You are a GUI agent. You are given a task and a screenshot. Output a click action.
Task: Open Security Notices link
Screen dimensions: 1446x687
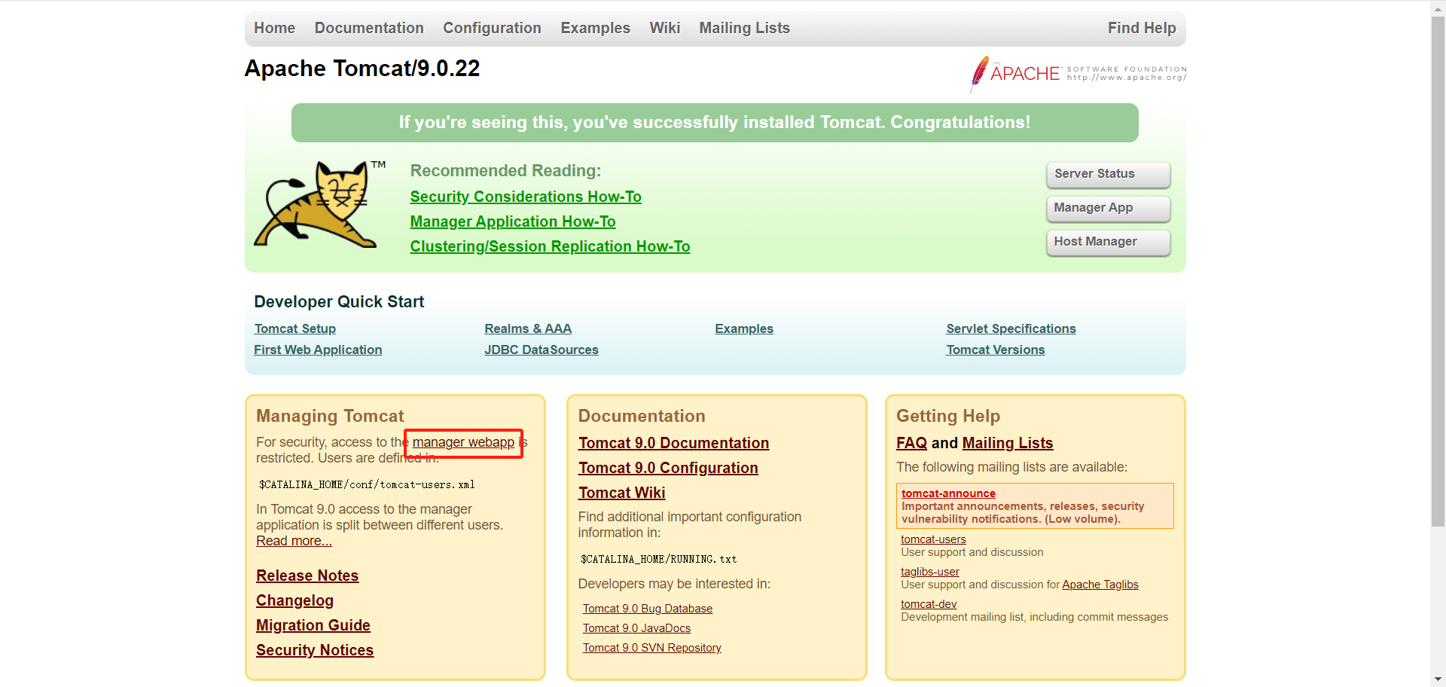tap(314, 650)
